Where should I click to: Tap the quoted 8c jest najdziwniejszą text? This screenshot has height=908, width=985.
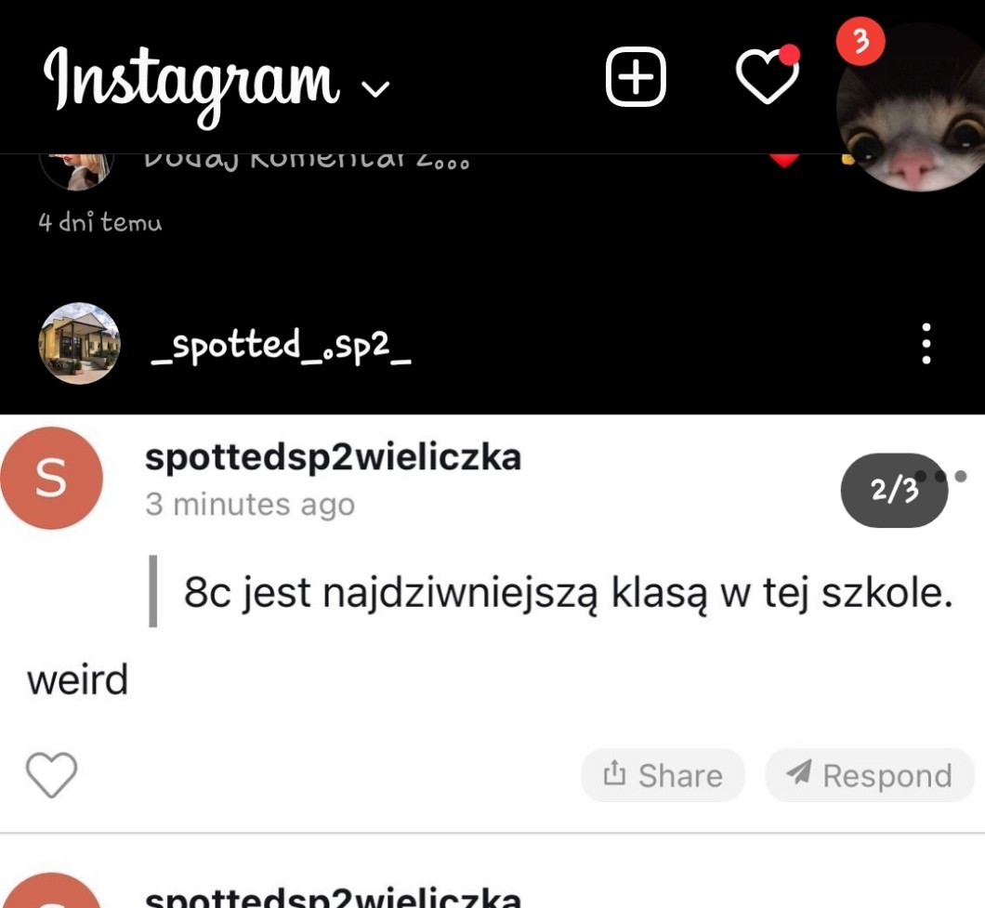tap(568, 592)
